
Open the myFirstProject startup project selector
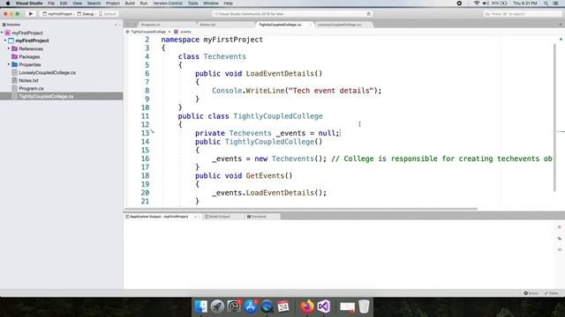57,14
